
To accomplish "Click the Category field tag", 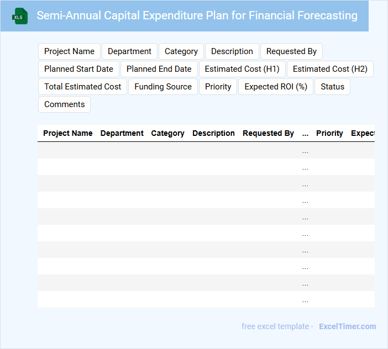I will pyautogui.click(x=181, y=51).
